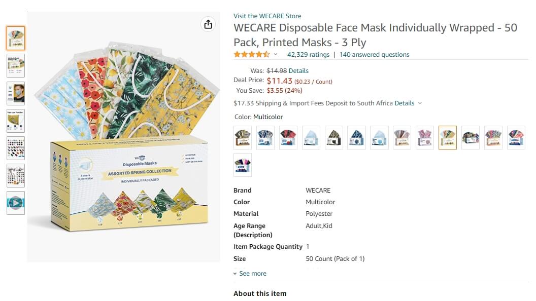
Task: Select the thumbnail of person wearing mask
Action: click(16, 93)
